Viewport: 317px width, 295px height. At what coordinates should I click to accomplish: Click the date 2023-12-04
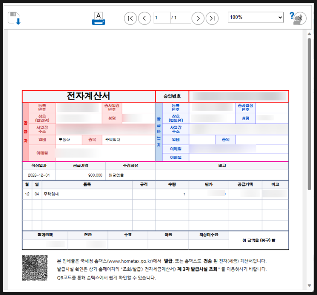[39, 175]
